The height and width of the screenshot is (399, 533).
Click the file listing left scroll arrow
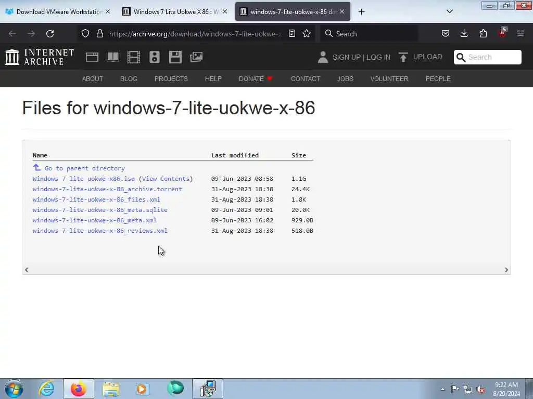[27, 270]
